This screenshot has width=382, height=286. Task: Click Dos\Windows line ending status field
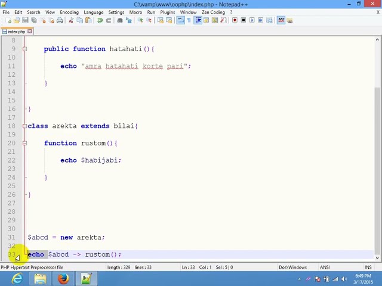pos(293,267)
